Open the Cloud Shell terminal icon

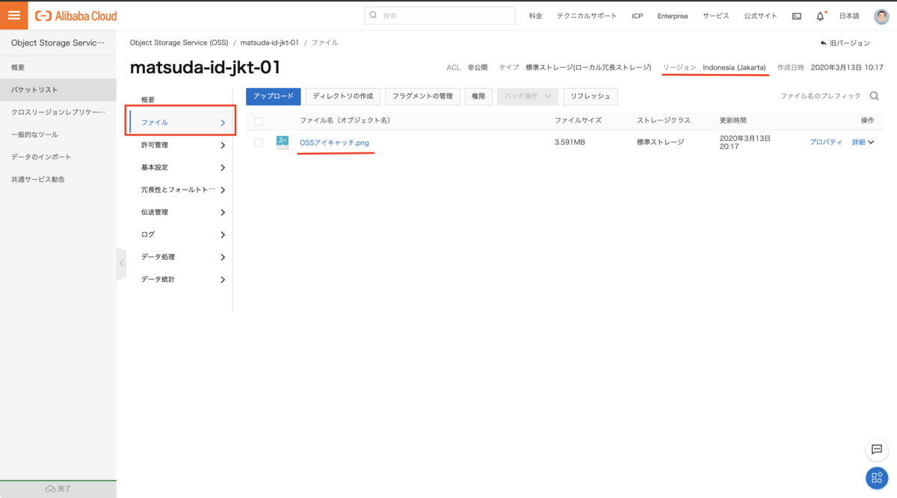click(x=796, y=16)
